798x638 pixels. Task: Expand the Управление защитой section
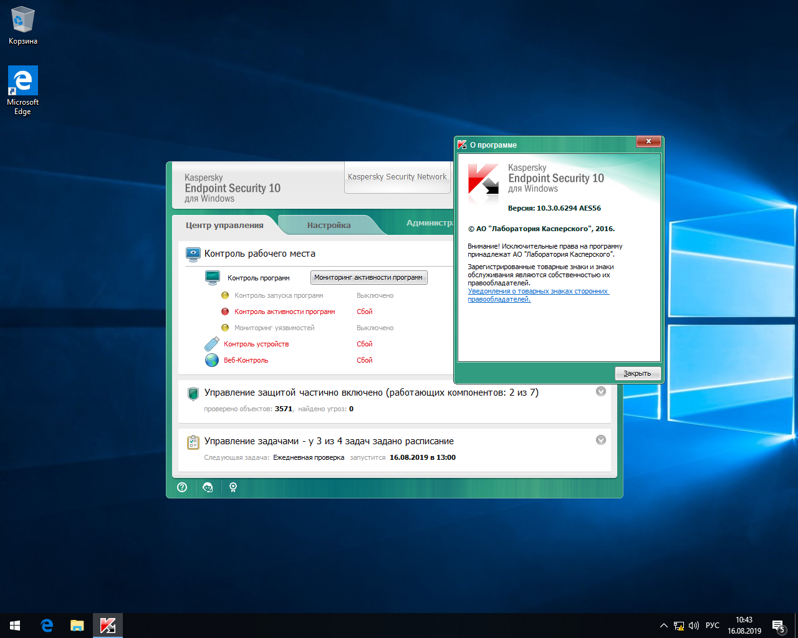pyautogui.click(x=601, y=391)
